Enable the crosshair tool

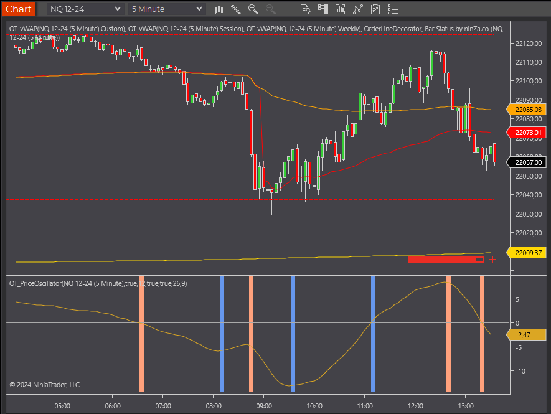[288, 9]
